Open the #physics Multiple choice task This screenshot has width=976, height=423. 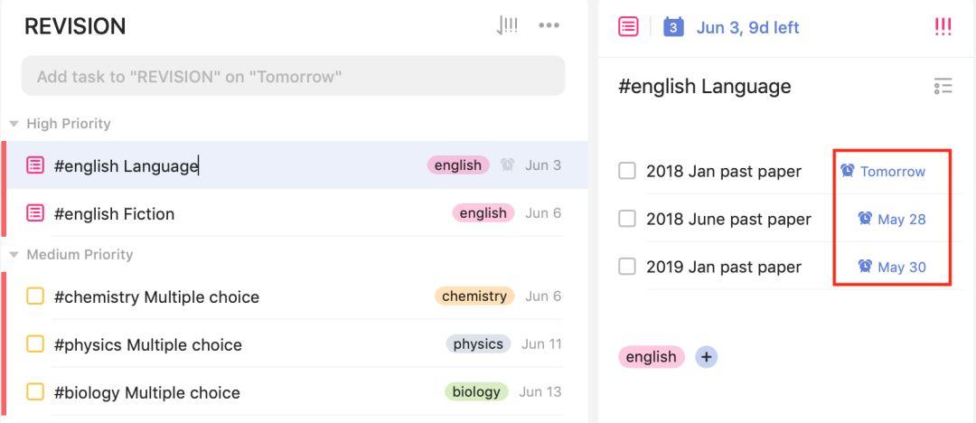[148, 344]
